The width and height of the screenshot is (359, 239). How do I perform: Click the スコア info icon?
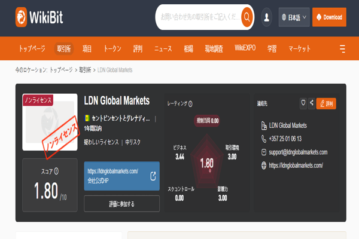coord(56,171)
